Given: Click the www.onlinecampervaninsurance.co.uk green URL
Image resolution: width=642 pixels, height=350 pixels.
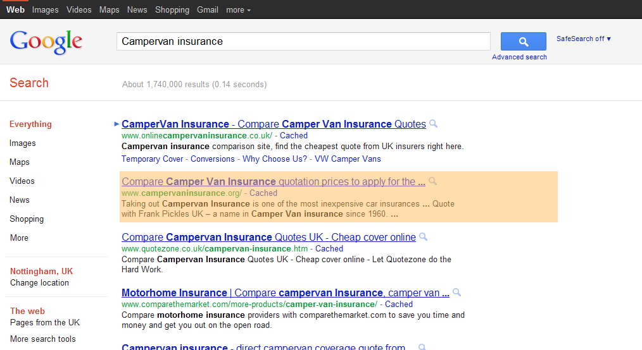Looking at the screenshot, I should point(197,136).
